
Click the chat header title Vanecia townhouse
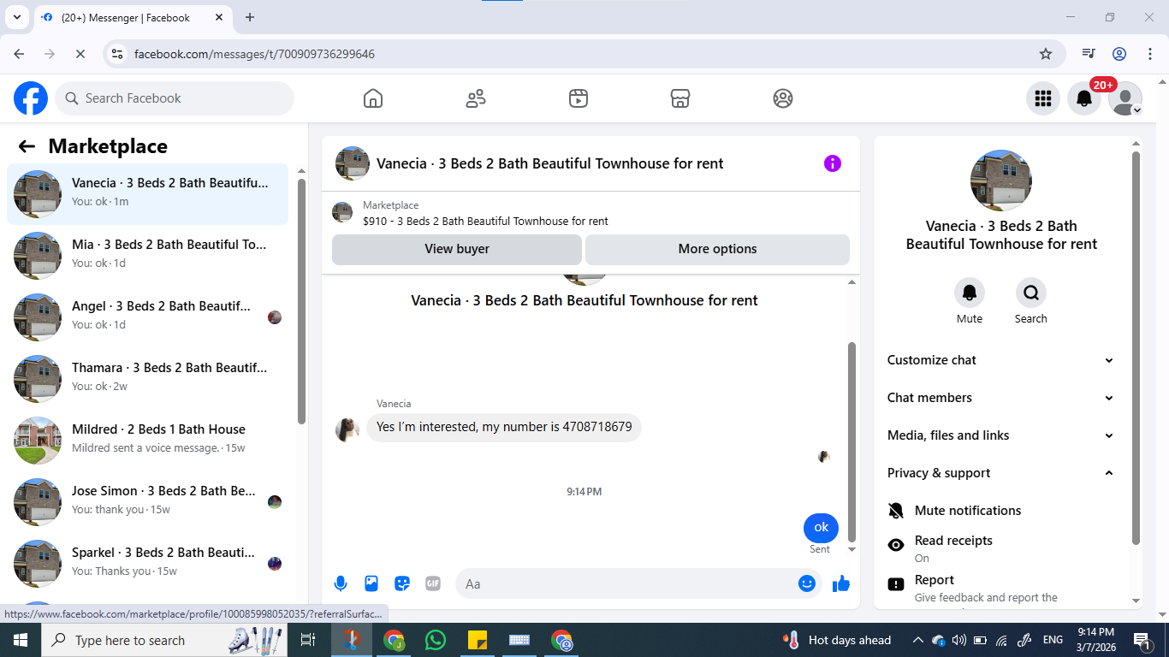coord(549,163)
